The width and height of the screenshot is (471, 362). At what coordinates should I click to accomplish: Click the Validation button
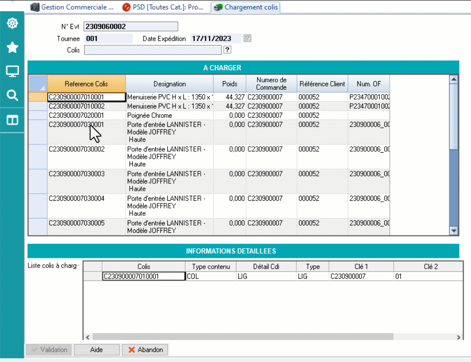(x=48, y=350)
